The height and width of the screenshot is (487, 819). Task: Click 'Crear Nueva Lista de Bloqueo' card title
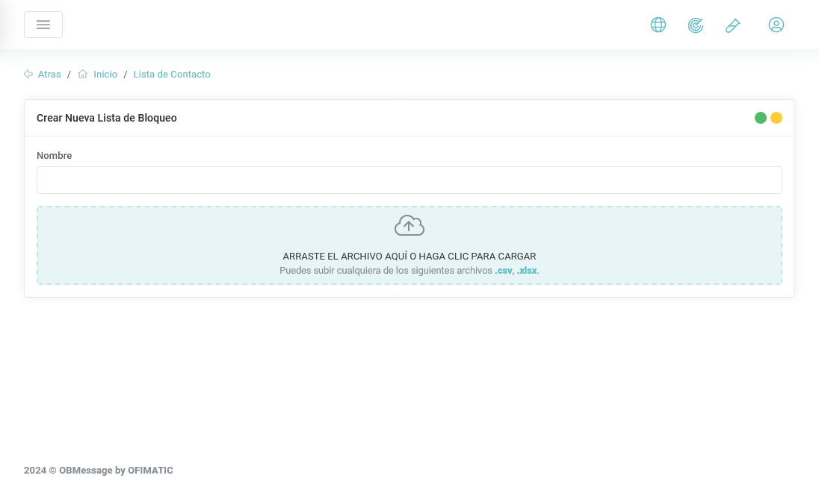107,118
